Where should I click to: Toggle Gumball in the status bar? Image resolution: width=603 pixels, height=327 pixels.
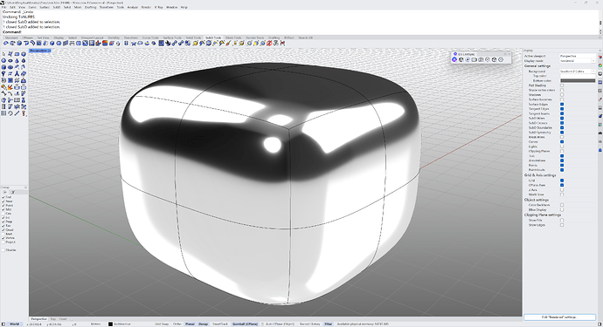coord(245,324)
